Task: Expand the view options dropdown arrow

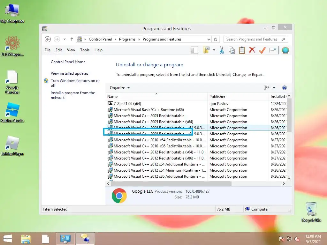Action: [274, 88]
